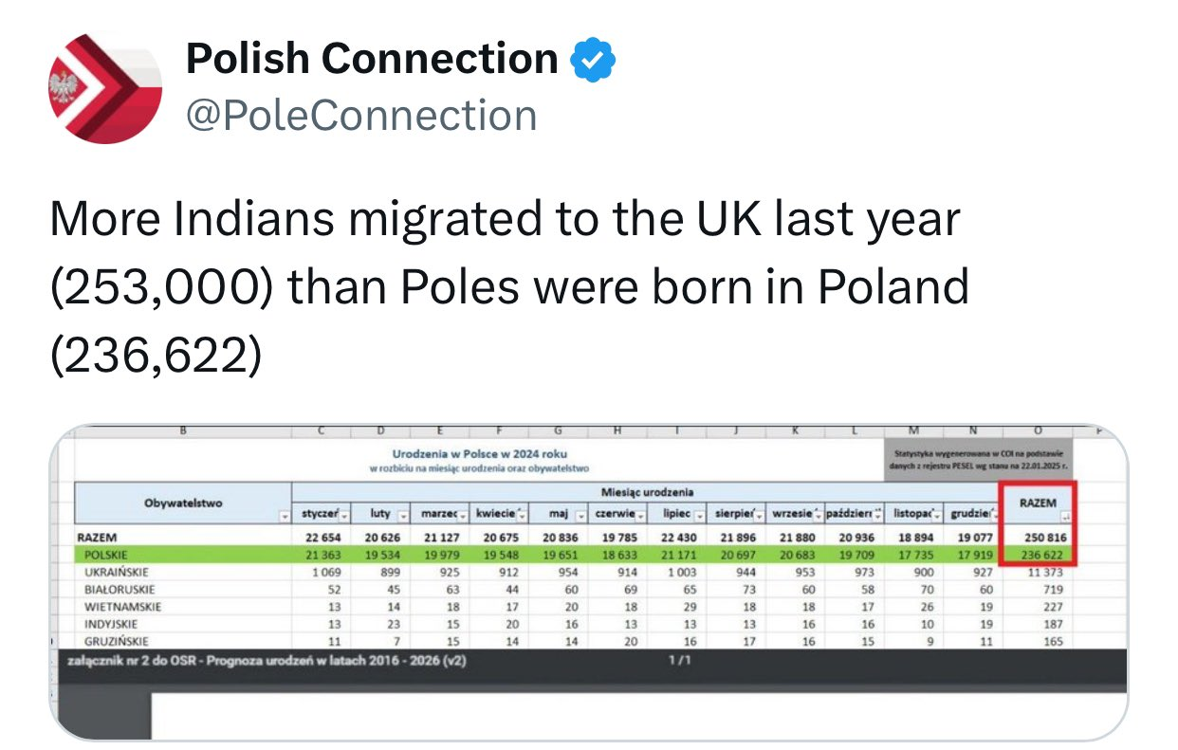Screen dimensions: 1178x750
Task: Click the blue verified badge
Action: [593, 60]
